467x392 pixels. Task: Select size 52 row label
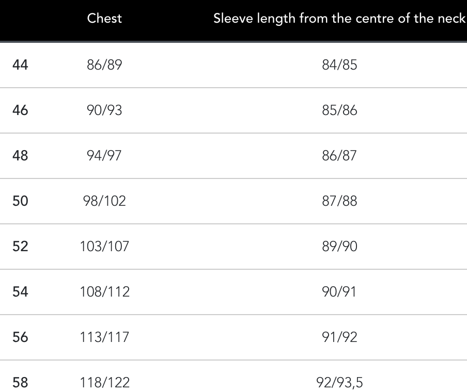click(20, 247)
